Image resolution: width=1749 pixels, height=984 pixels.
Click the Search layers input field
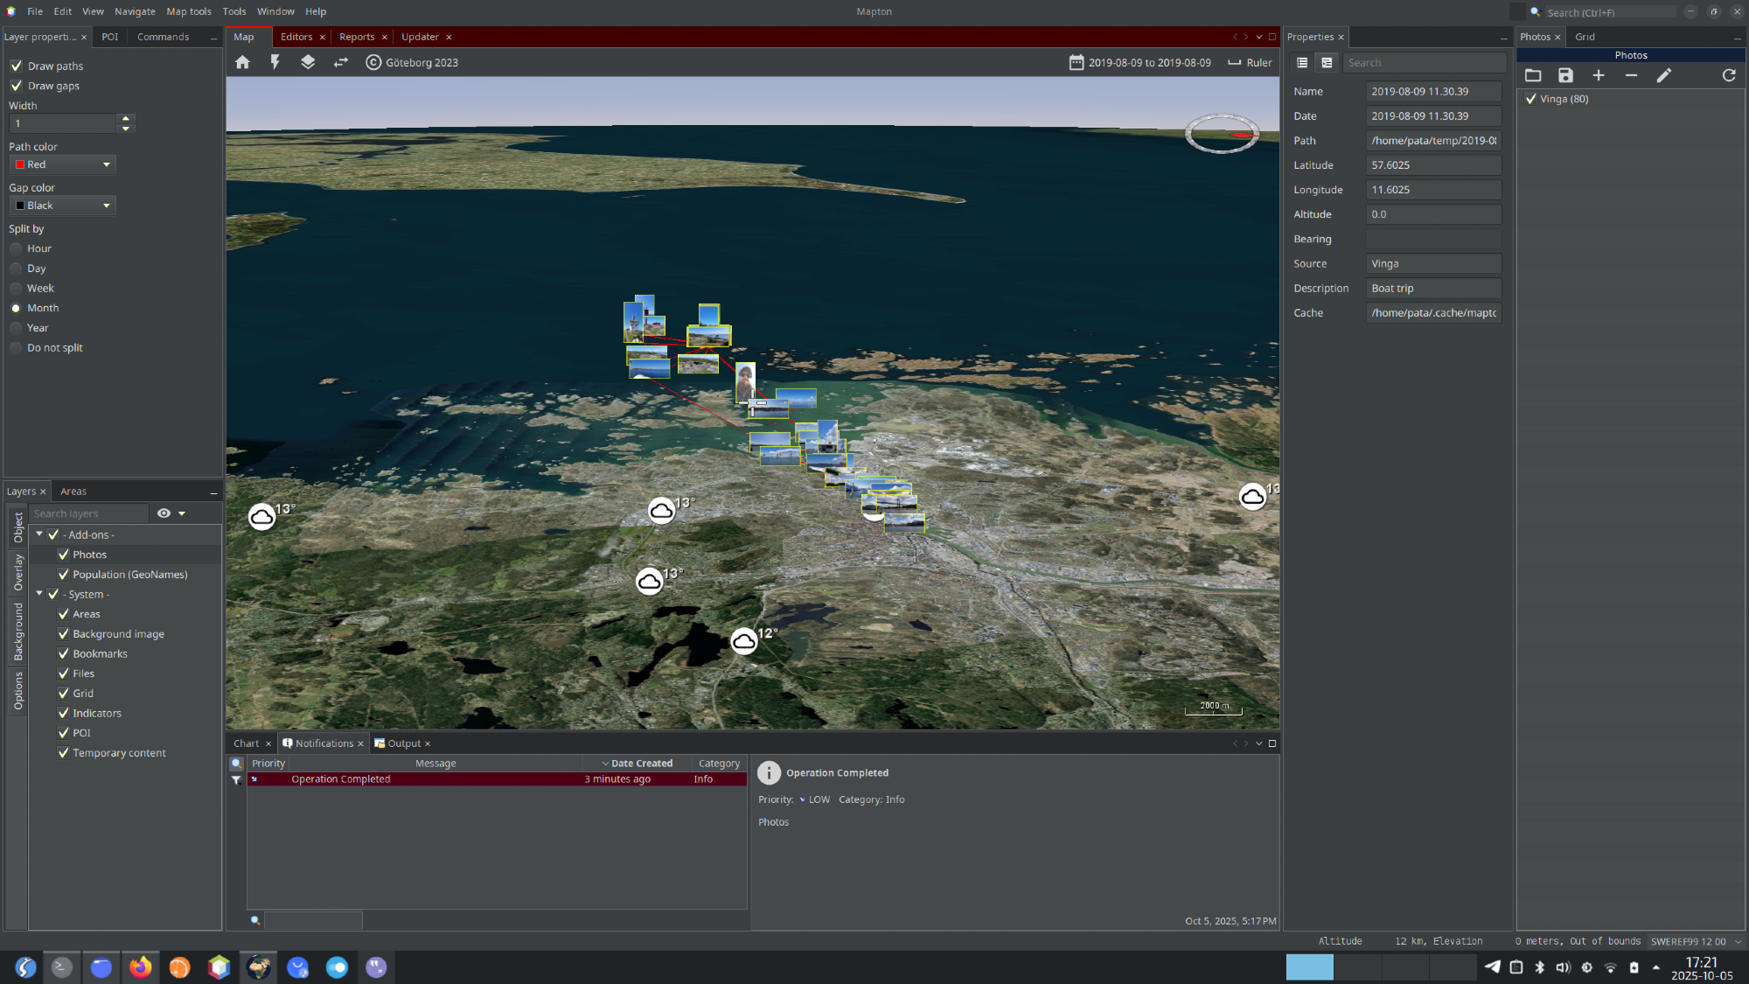coord(89,513)
